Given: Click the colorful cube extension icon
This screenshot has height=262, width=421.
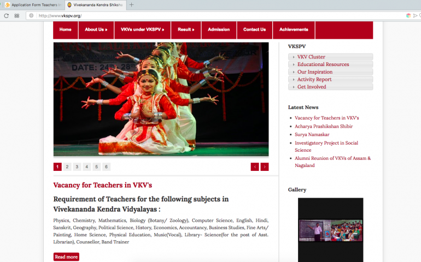Looking at the screenshot, I should (408, 15).
